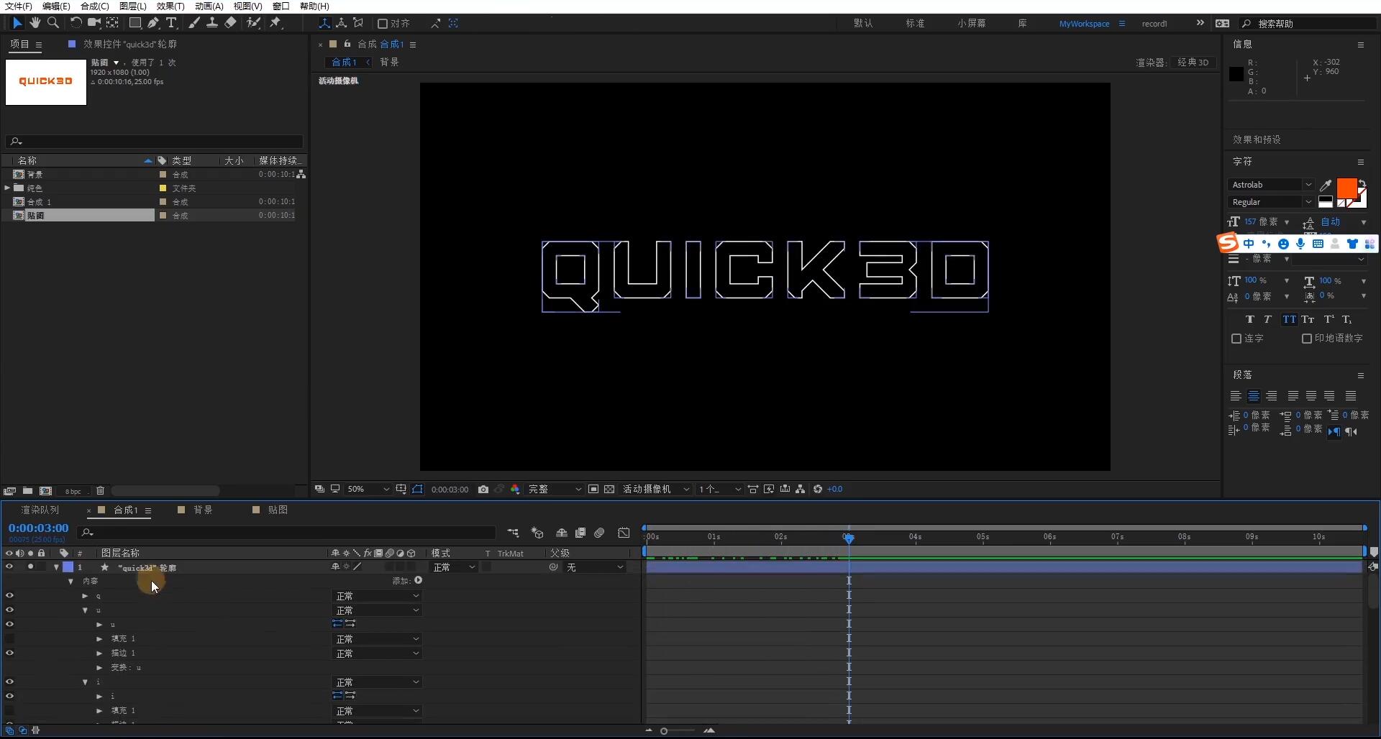The height and width of the screenshot is (739, 1381).
Task: Enable the 连字 ligatures checkbox
Action: click(x=1236, y=339)
